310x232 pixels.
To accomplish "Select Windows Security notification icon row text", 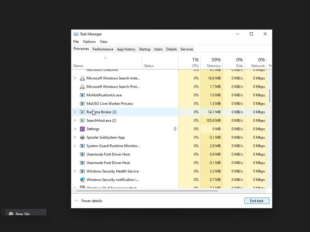I will [x=113, y=180].
